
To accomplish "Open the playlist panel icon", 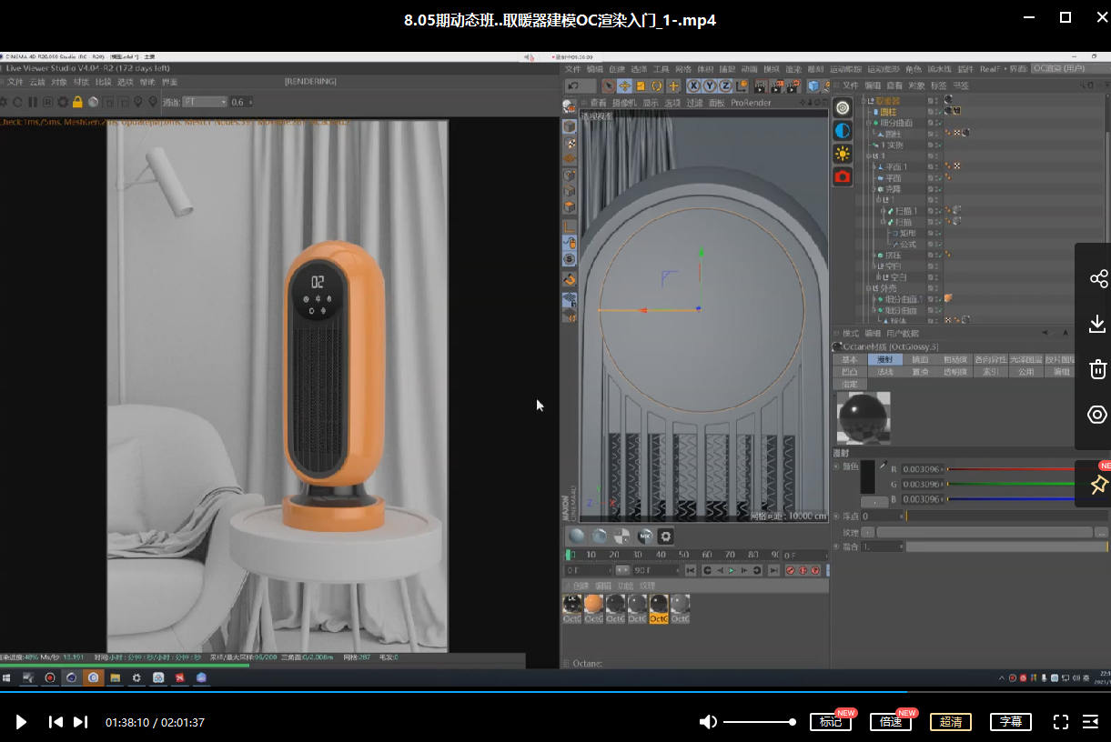I will [1090, 722].
